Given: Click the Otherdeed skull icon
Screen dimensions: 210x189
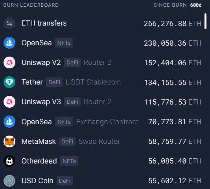Looking at the screenshot, I should (x=9, y=161).
